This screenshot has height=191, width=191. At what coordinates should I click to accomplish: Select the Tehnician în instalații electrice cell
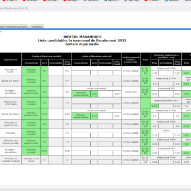coord(11,160)
